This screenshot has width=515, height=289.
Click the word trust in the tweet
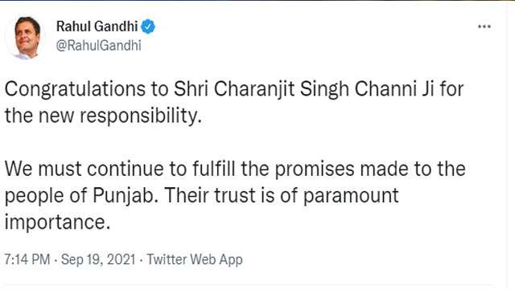coord(235,196)
